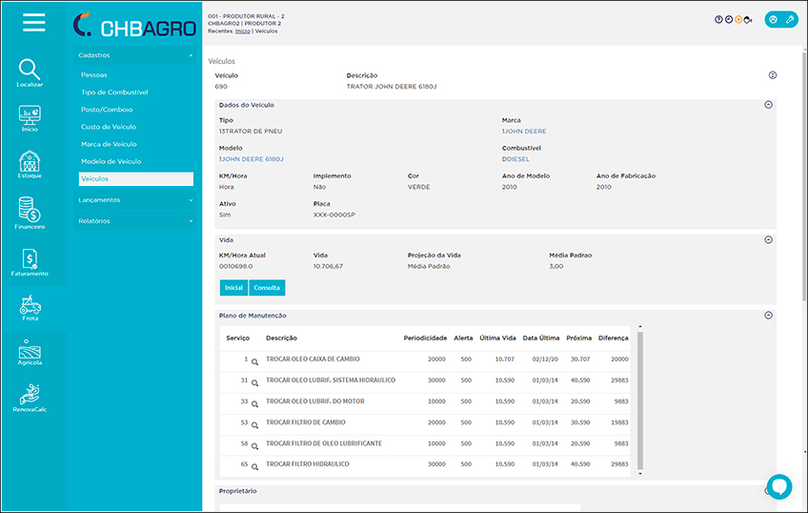Open the Faturamento module

(x=30, y=258)
